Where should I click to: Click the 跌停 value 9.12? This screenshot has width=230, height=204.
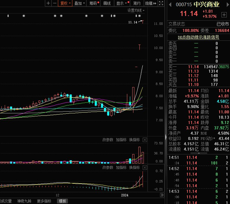point(225,123)
